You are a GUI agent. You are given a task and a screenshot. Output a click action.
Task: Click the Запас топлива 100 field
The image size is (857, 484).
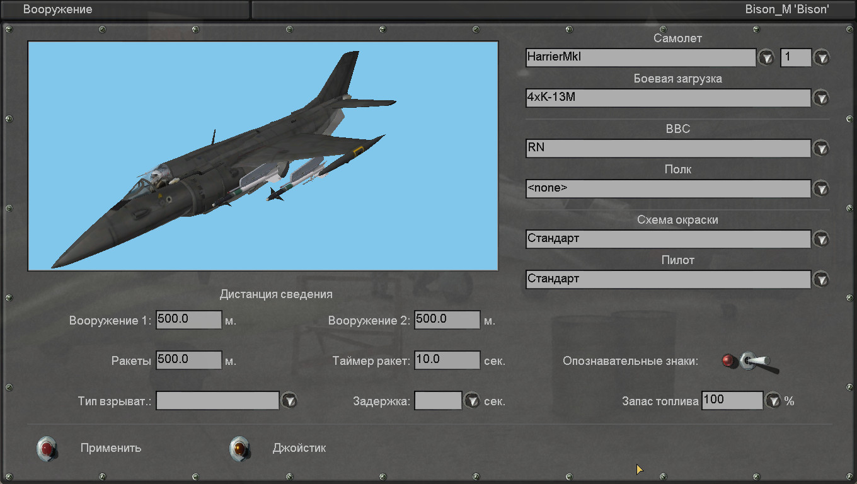732,400
